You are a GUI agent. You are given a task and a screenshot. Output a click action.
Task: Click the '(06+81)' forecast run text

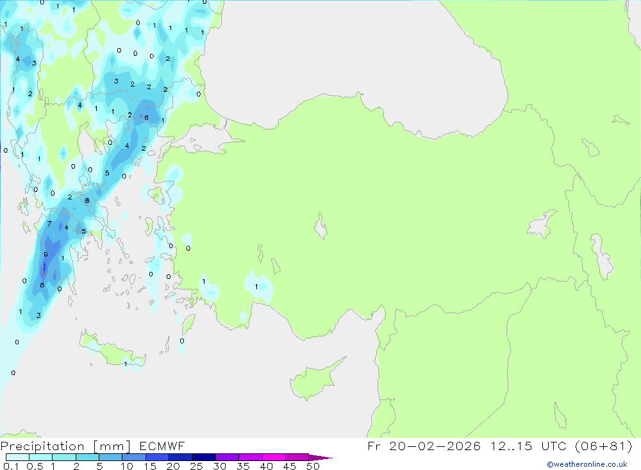(603, 446)
